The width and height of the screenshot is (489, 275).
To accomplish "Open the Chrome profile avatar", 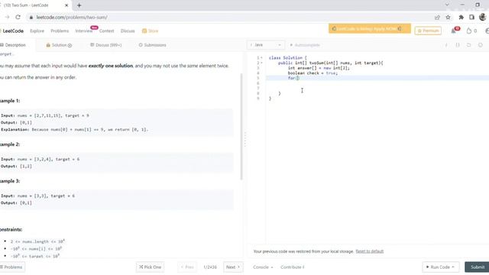I will coord(482,17).
